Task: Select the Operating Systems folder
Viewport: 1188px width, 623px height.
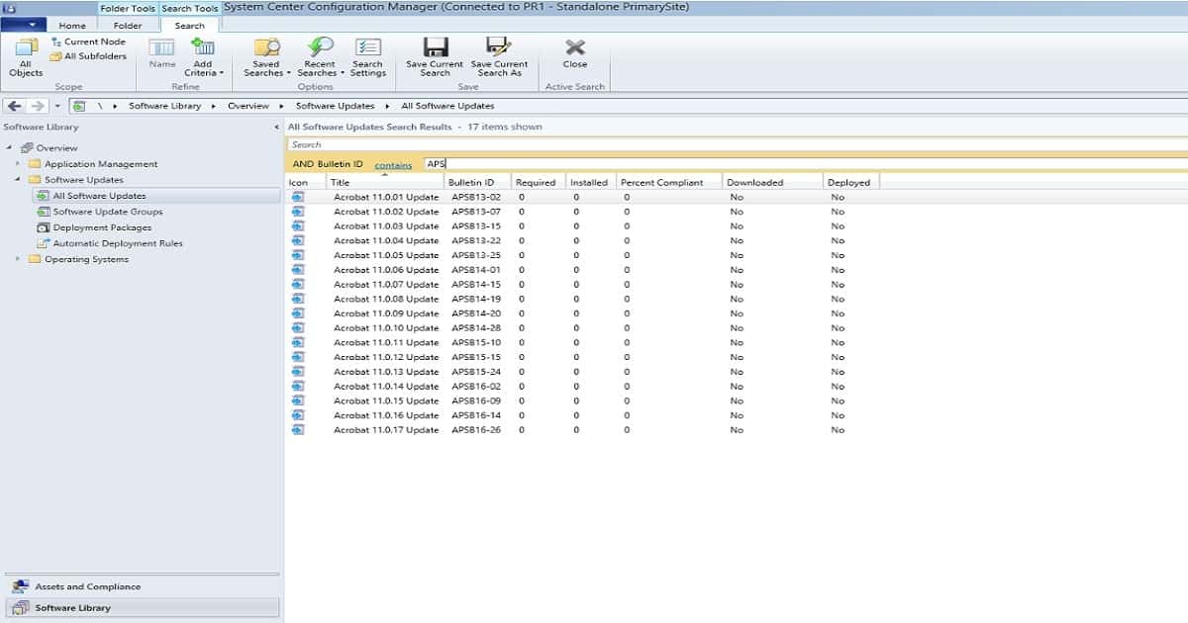Action: click(86, 259)
